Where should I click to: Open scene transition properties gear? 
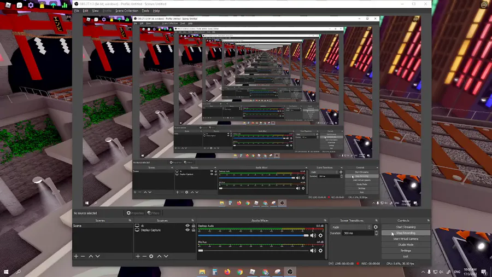click(x=376, y=227)
